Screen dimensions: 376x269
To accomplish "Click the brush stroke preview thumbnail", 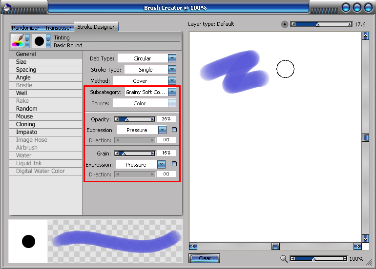I will [115, 241].
